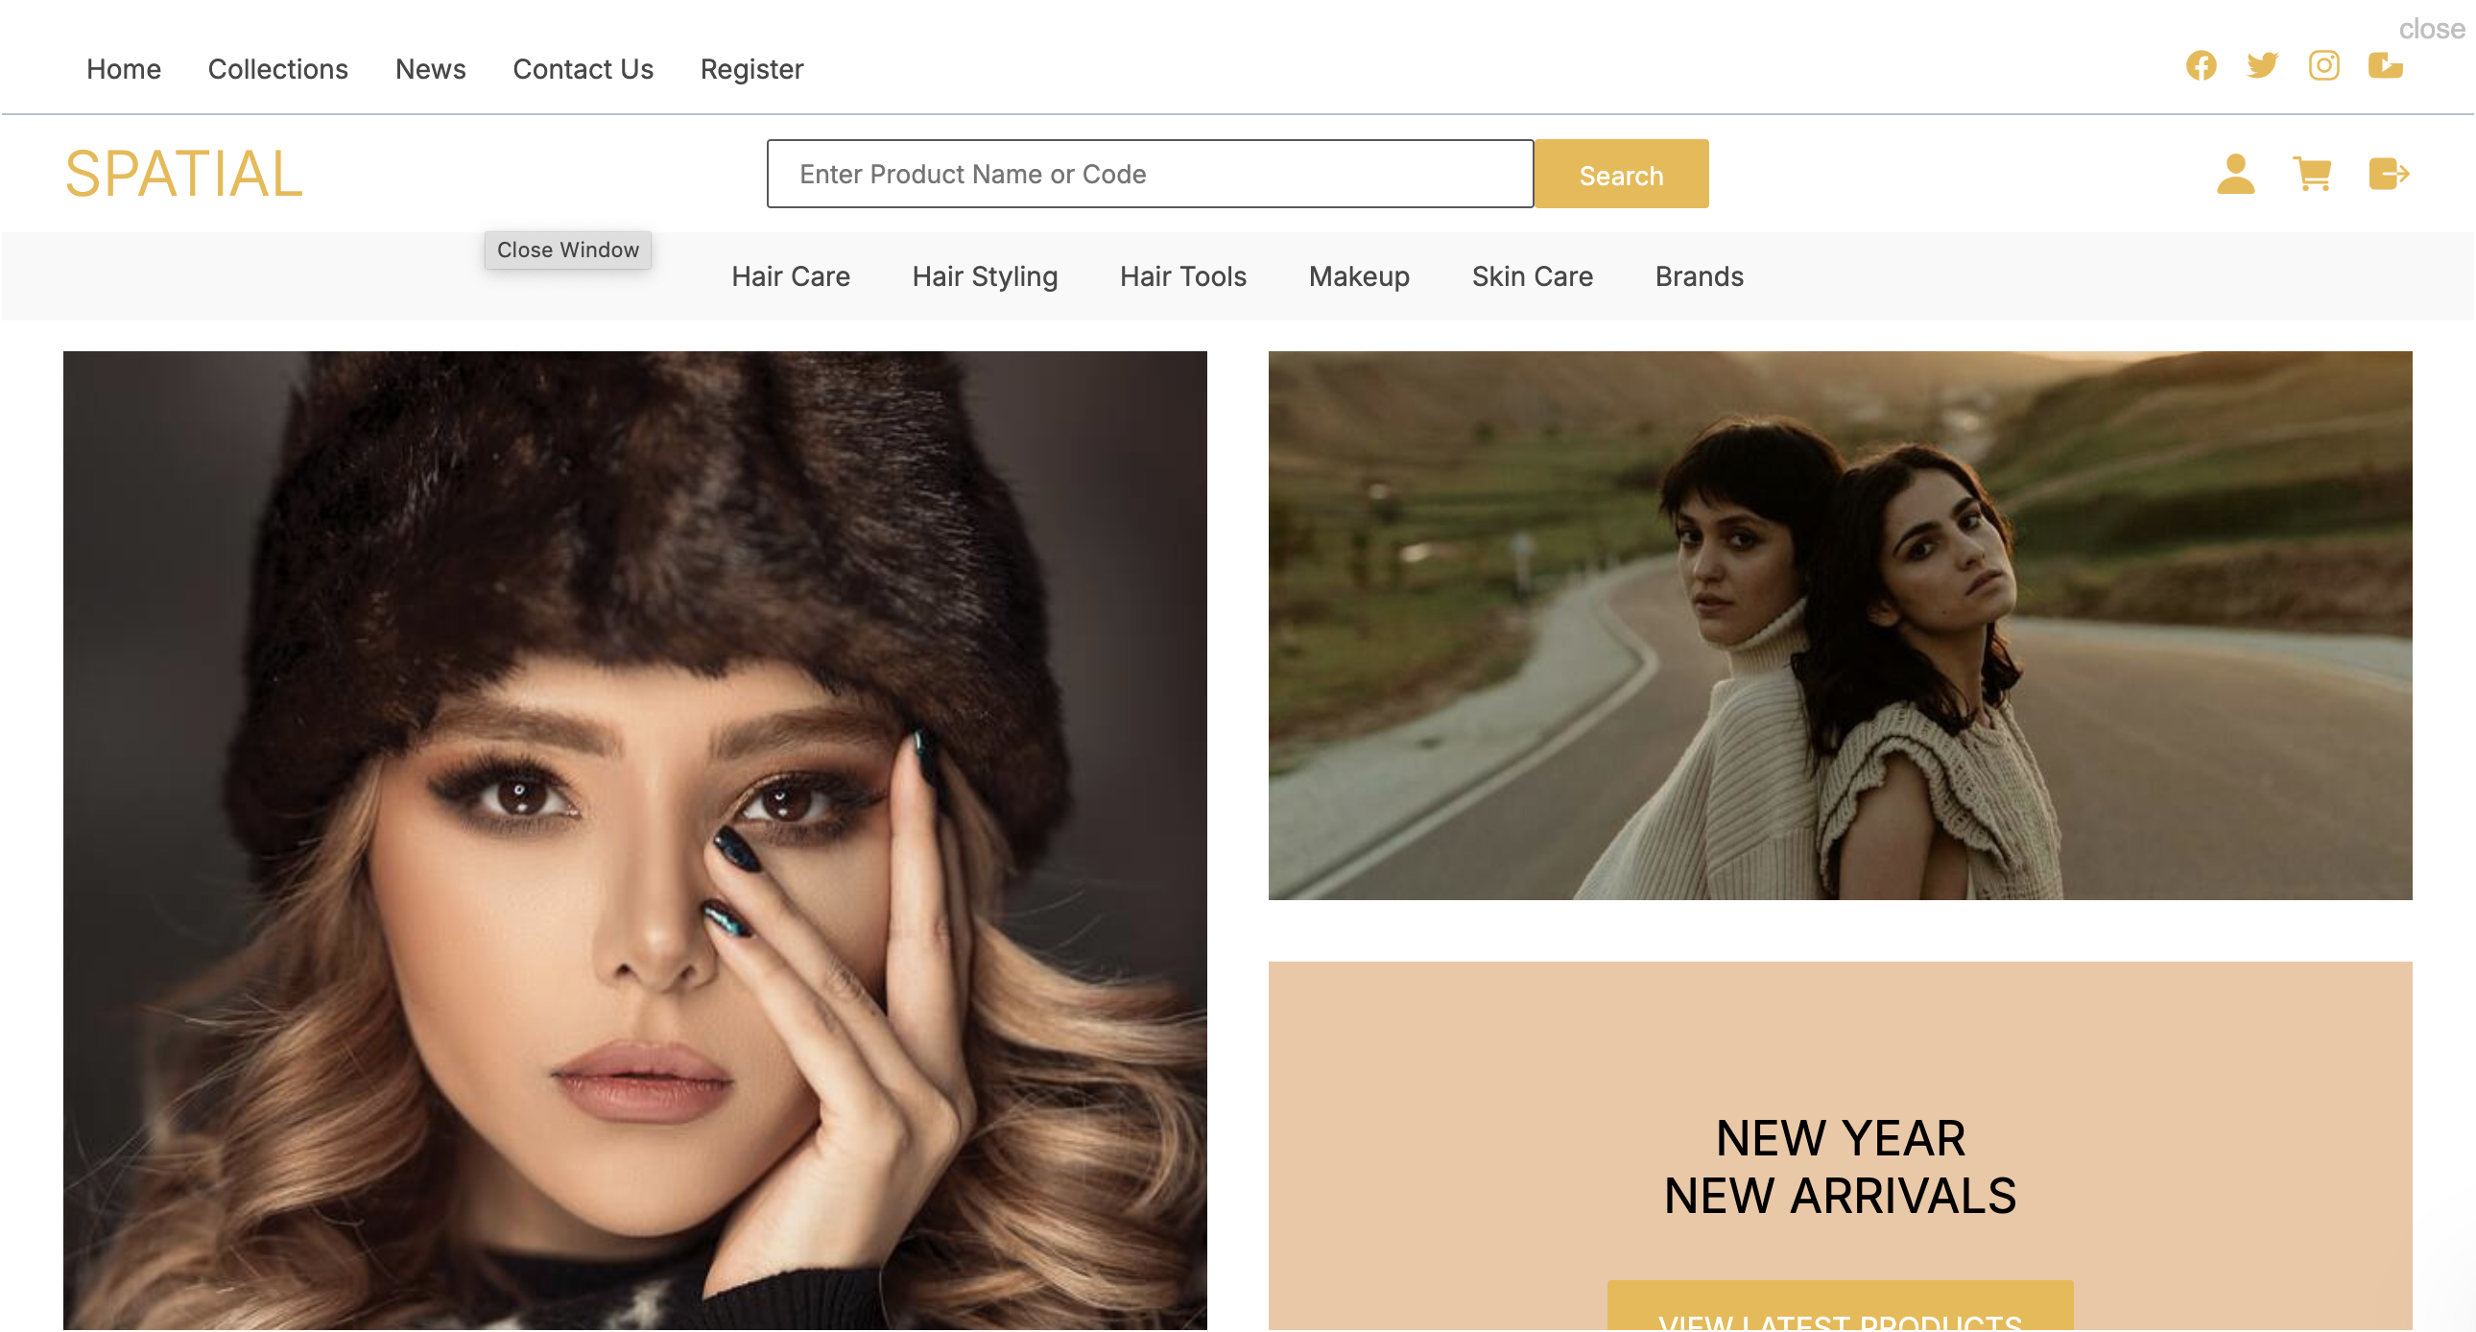Open the Hair Tools menu
Image resolution: width=2476 pixels, height=1332 pixels.
1182,276
